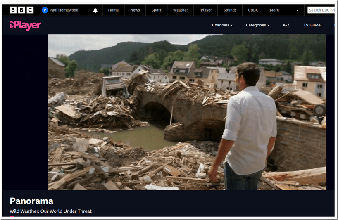
Task: Open the TV Guide
Action: (312, 25)
